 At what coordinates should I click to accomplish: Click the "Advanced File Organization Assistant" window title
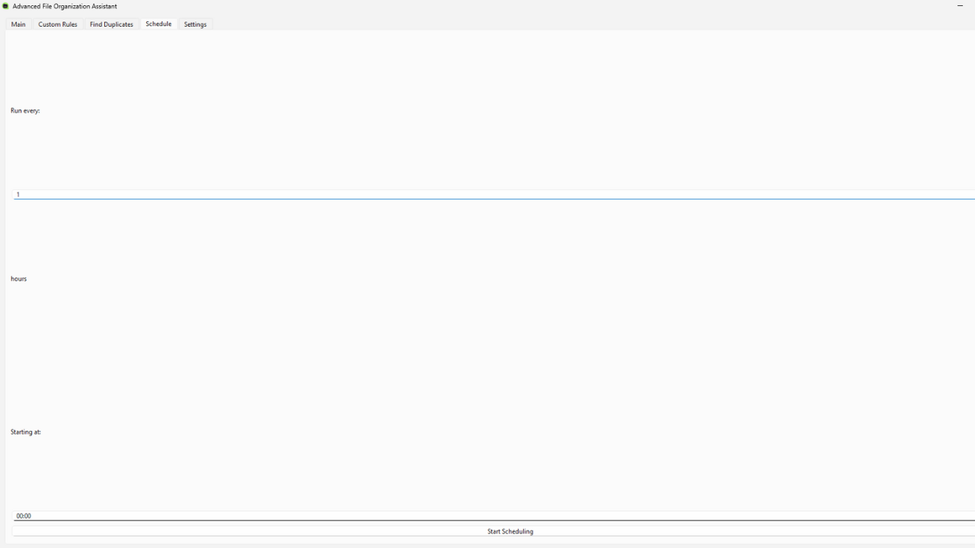coord(65,6)
